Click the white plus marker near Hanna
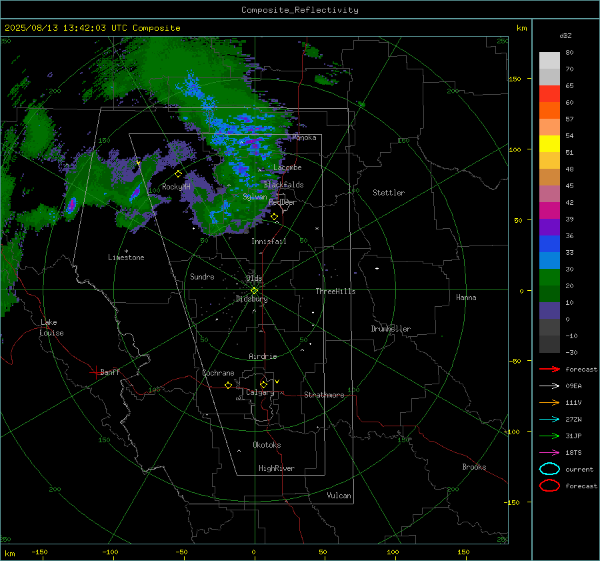 [377, 268]
